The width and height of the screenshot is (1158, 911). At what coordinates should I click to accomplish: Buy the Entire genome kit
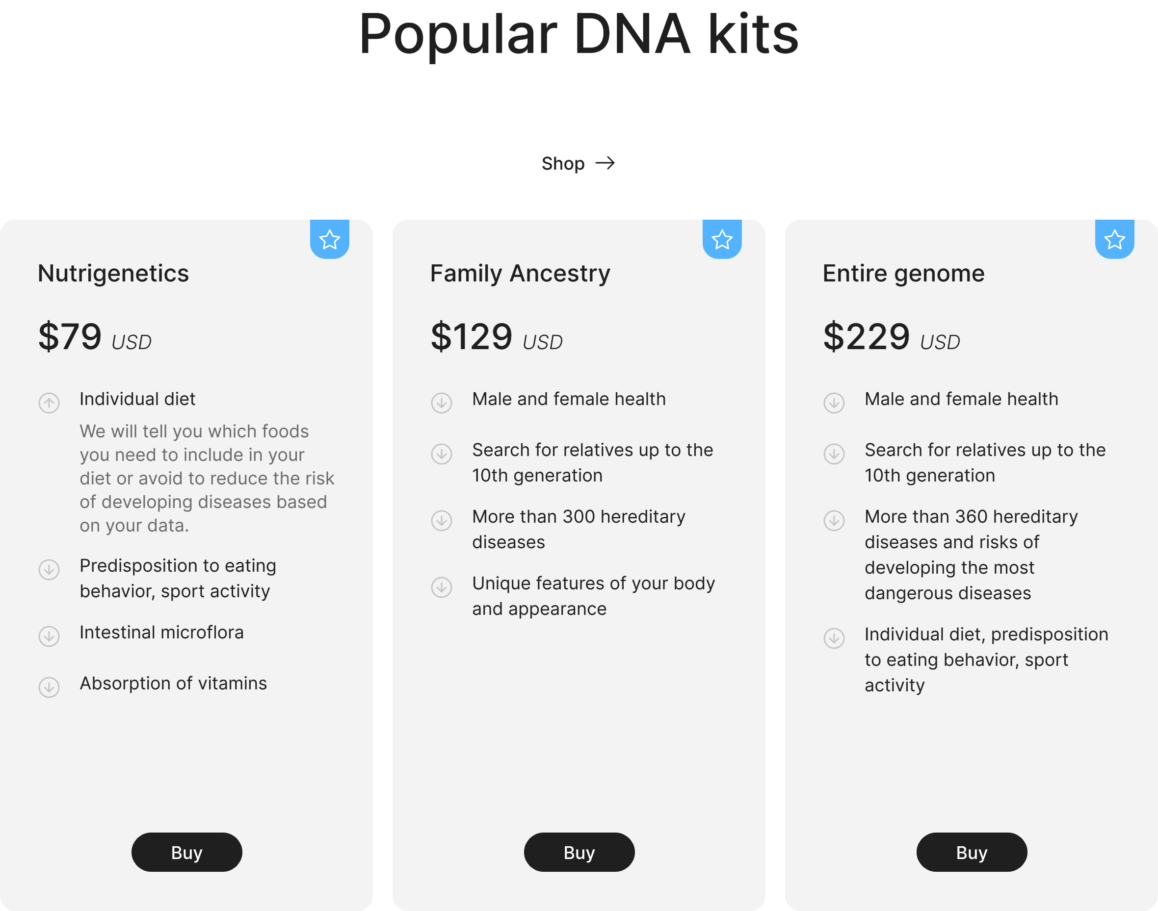coord(971,852)
